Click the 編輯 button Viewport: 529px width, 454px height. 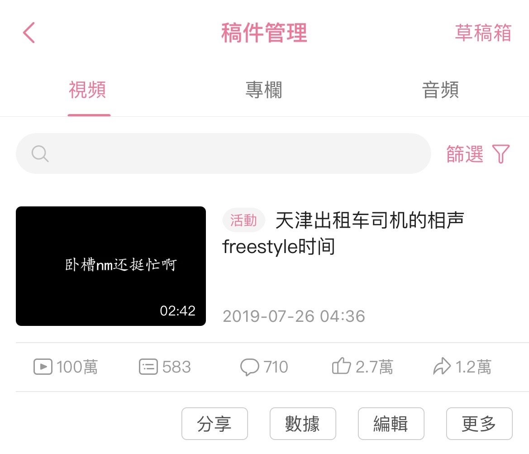(x=391, y=424)
